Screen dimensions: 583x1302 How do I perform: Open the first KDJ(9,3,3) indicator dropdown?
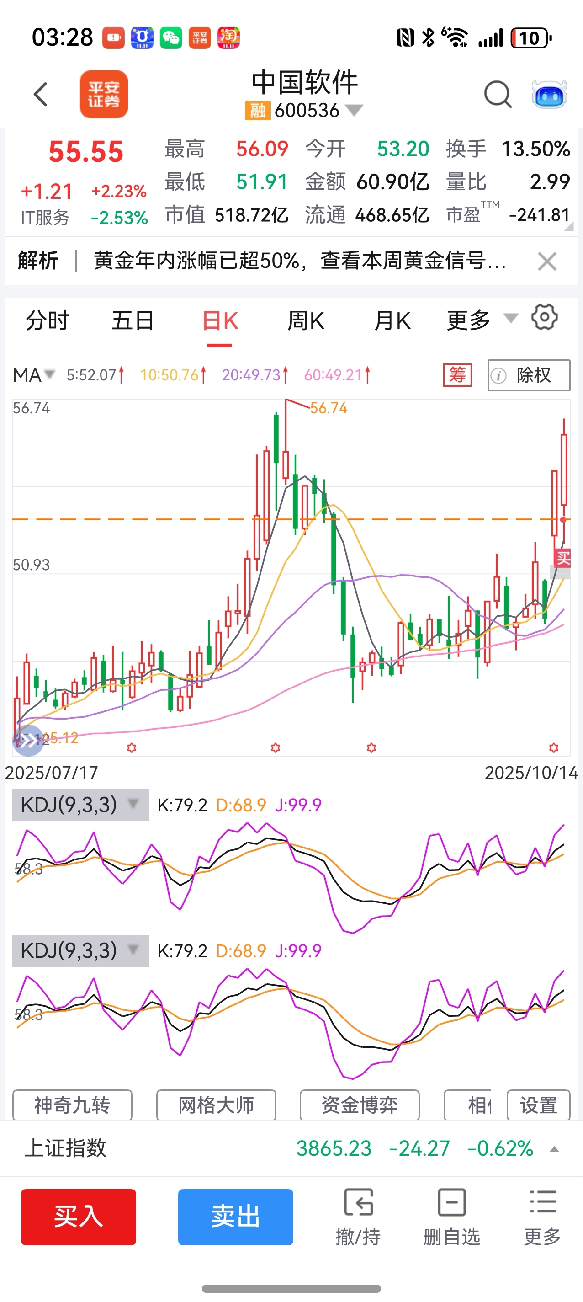(80, 805)
